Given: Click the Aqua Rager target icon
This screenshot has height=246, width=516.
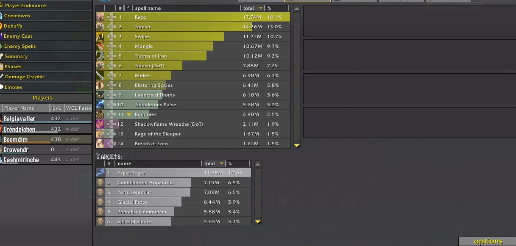Looking at the screenshot, I should [100, 173].
